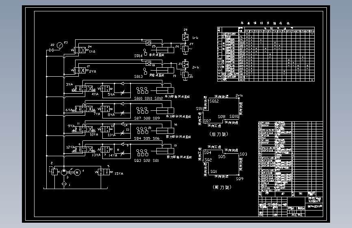Select the SQ10 SQ11 SQ12 label group

[x=148, y=98]
